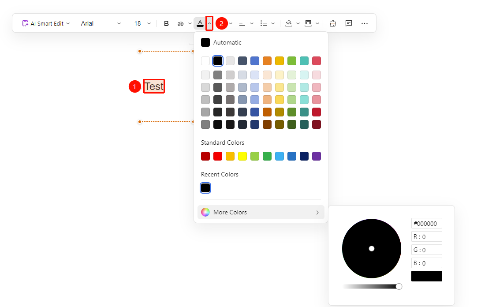477x307 pixels.
Task: Select the teal swatch in the top theme row
Action: point(304,61)
